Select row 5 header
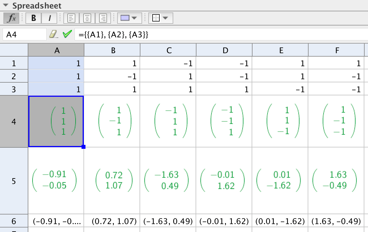This screenshot has width=368, height=232. coord(14,181)
